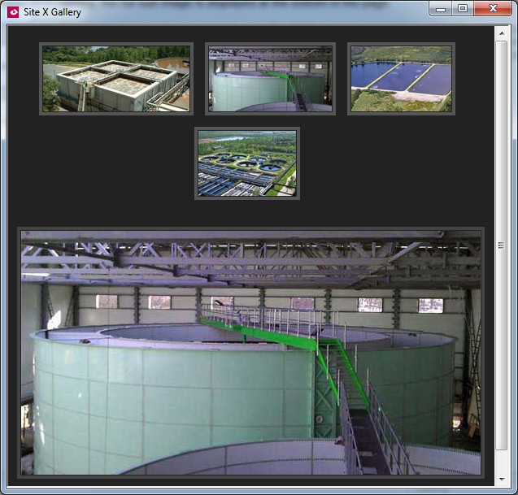
Task: Click the scrollbar down arrow
Action: pyautogui.click(x=502, y=479)
